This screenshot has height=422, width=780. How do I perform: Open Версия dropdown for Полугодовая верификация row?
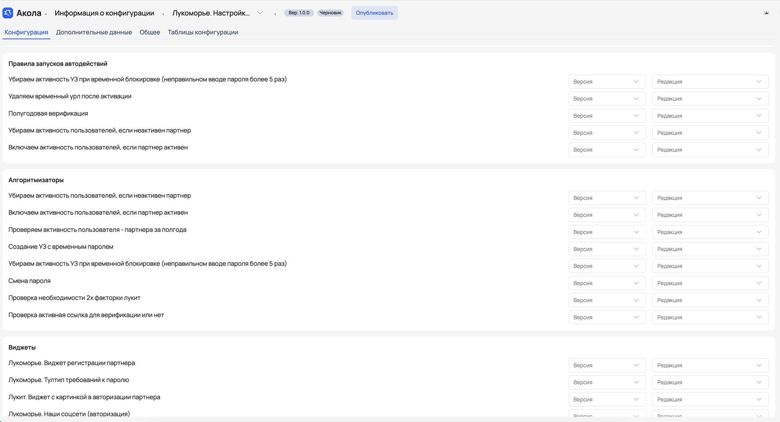click(x=607, y=116)
